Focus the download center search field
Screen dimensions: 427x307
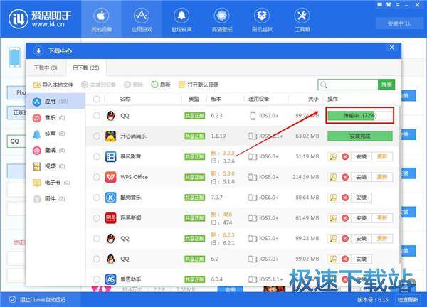pos(348,85)
